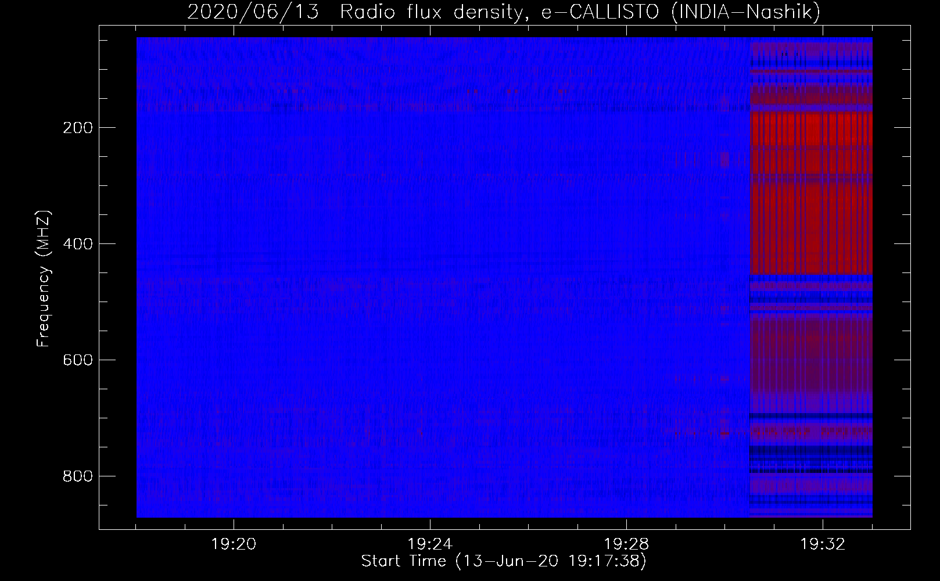This screenshot has height=581, width=940.
Task: Select the 'Frequency (MHZ)' y-axis label
Action: click(x=44, y=278)
